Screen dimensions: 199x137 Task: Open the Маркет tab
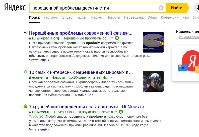pos(96,17)
